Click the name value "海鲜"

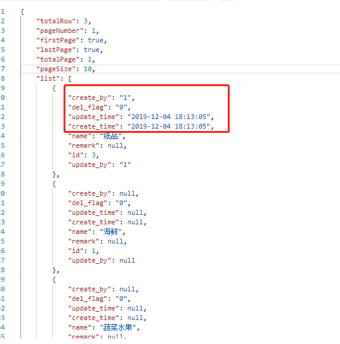[x=110, y=232]
